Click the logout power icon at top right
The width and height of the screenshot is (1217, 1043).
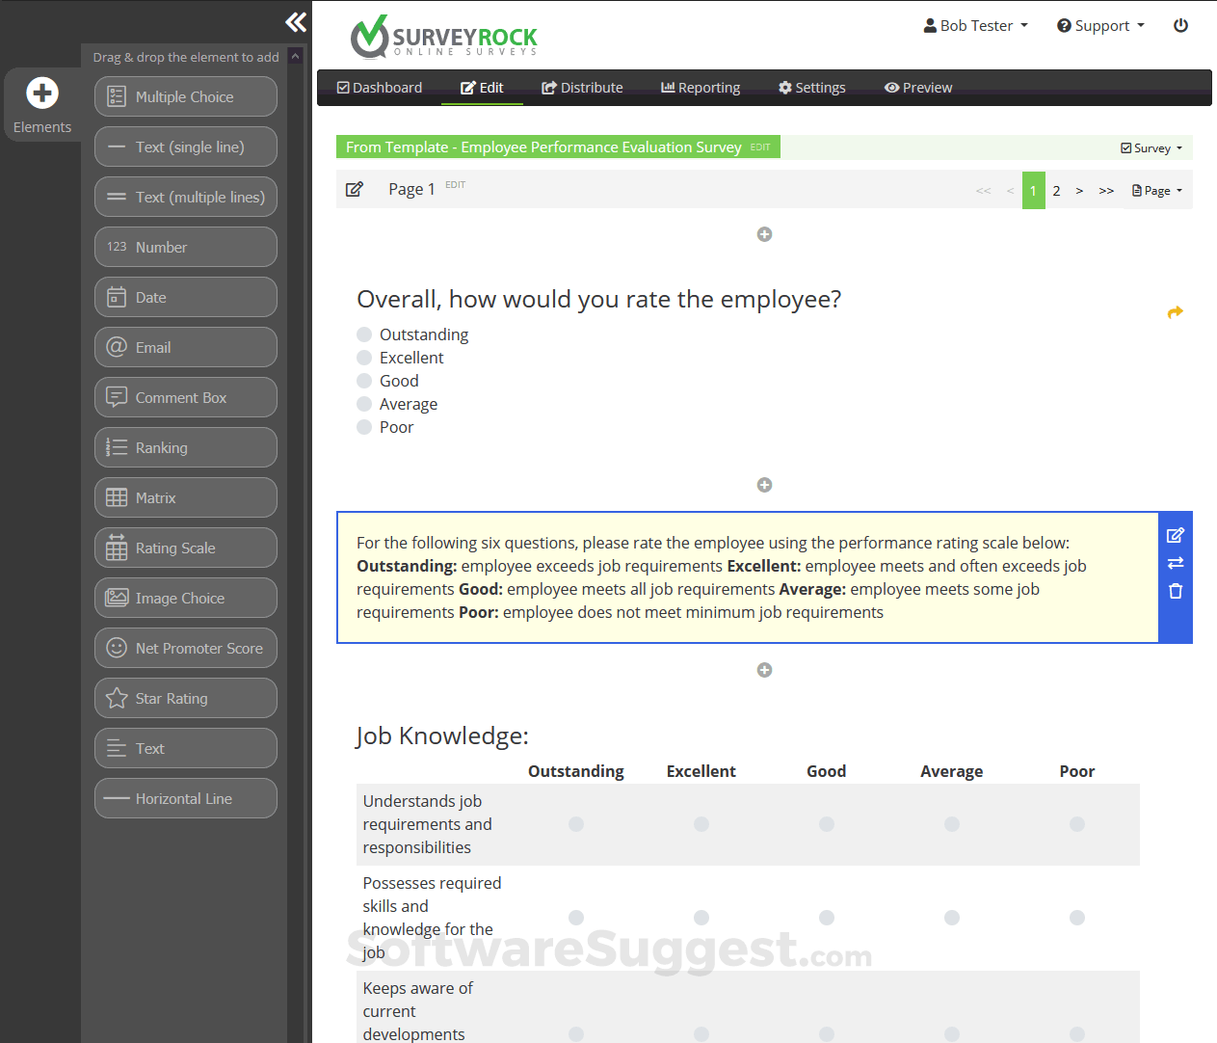click(1180, 25)
